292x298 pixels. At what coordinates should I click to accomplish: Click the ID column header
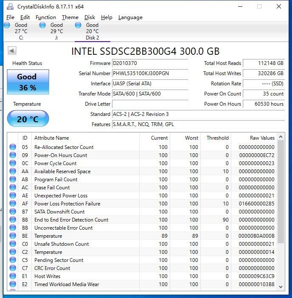(x=25, y=138)
